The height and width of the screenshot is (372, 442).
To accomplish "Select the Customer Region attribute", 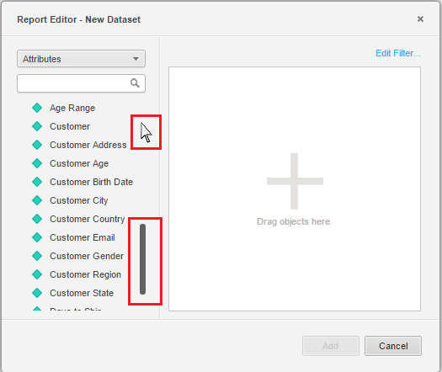I will click(85, 274).
